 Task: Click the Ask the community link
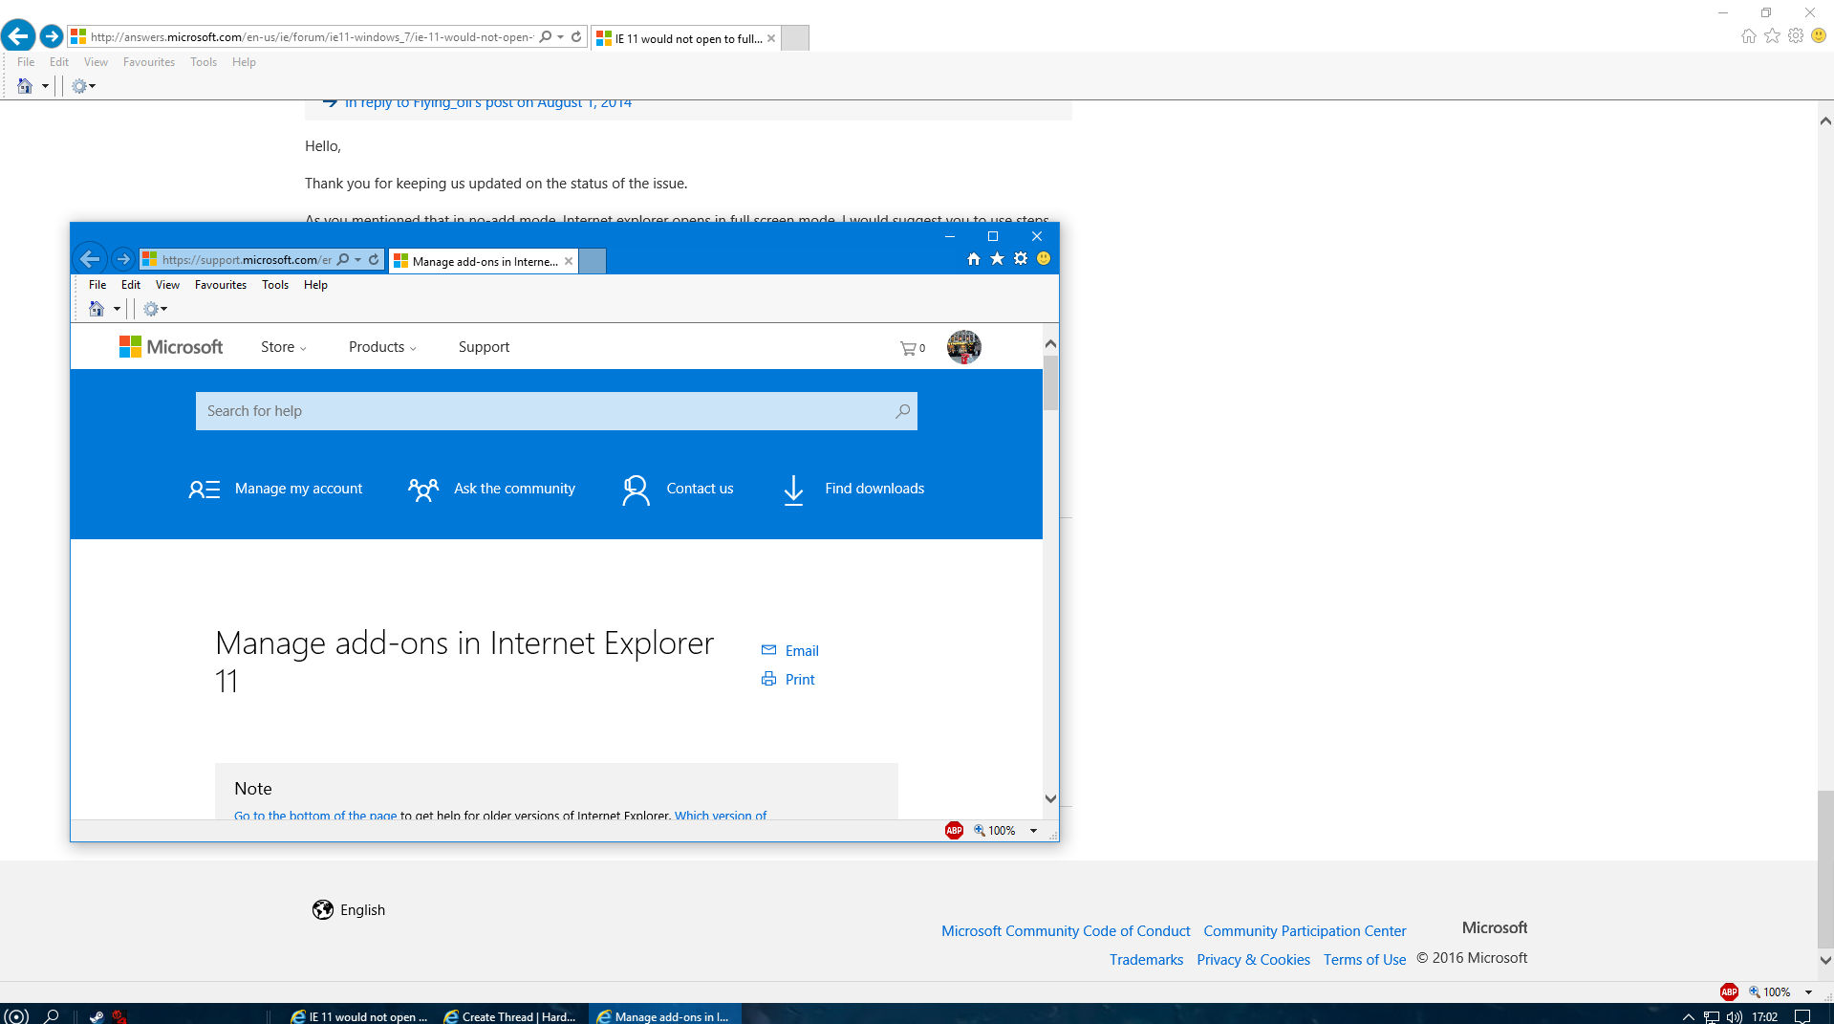pyautogui.click(x=514, y=489)
